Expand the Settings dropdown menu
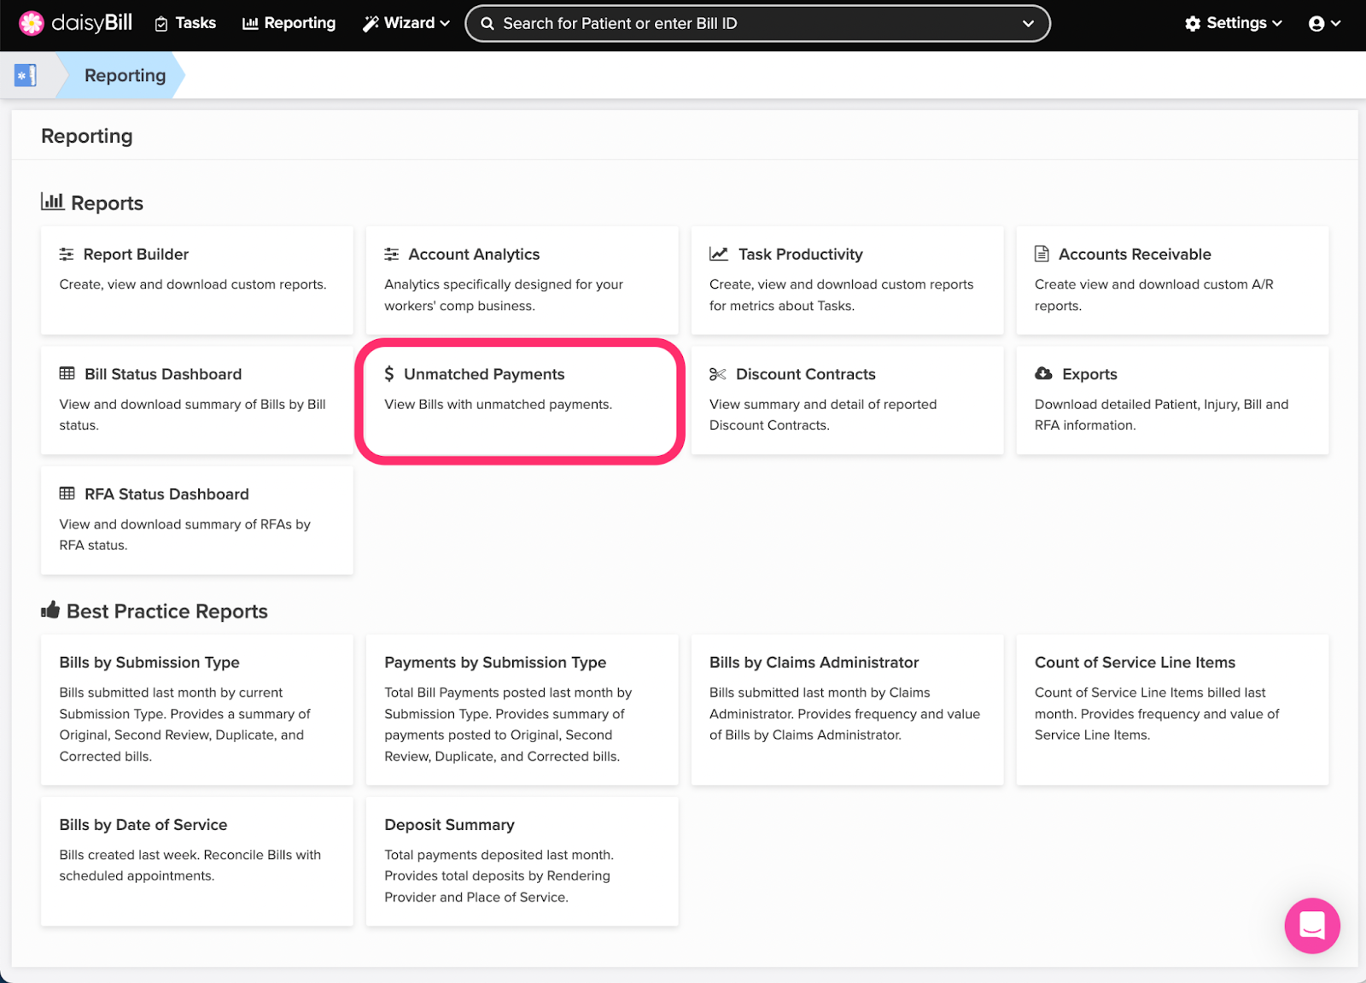Image resolution: width=1366 pixels, height=983 pixels. click(1234, 23)
